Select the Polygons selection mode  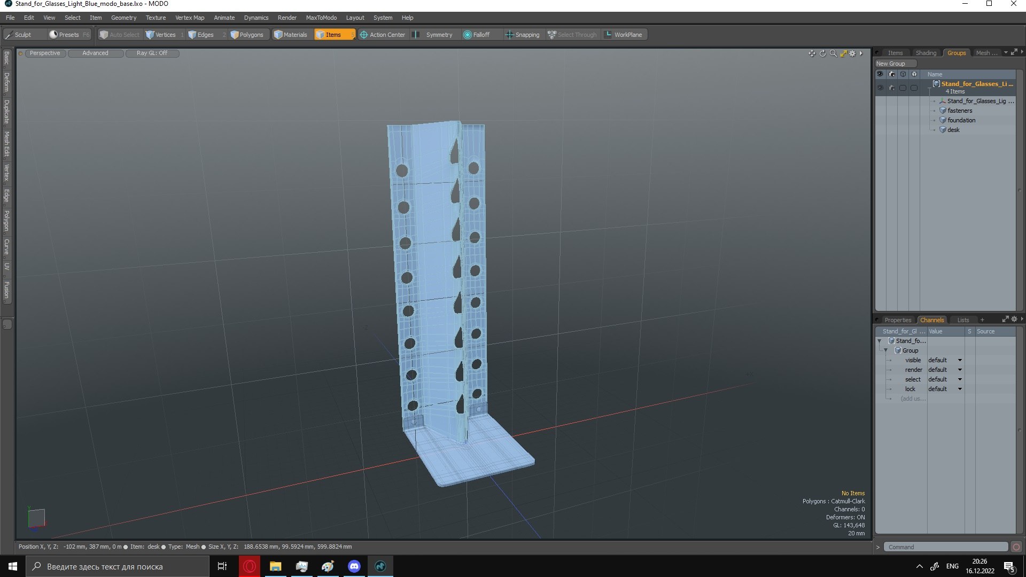(x=247, y=35)
